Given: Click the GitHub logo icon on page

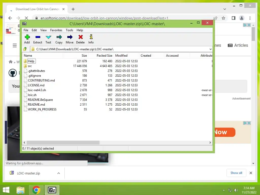Looking at the screenshot, I should (x=13, y=73).
